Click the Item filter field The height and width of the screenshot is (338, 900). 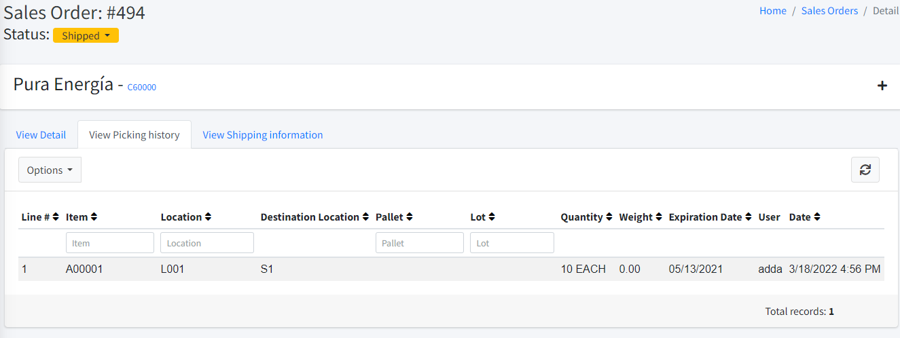[x=110, y=243]
